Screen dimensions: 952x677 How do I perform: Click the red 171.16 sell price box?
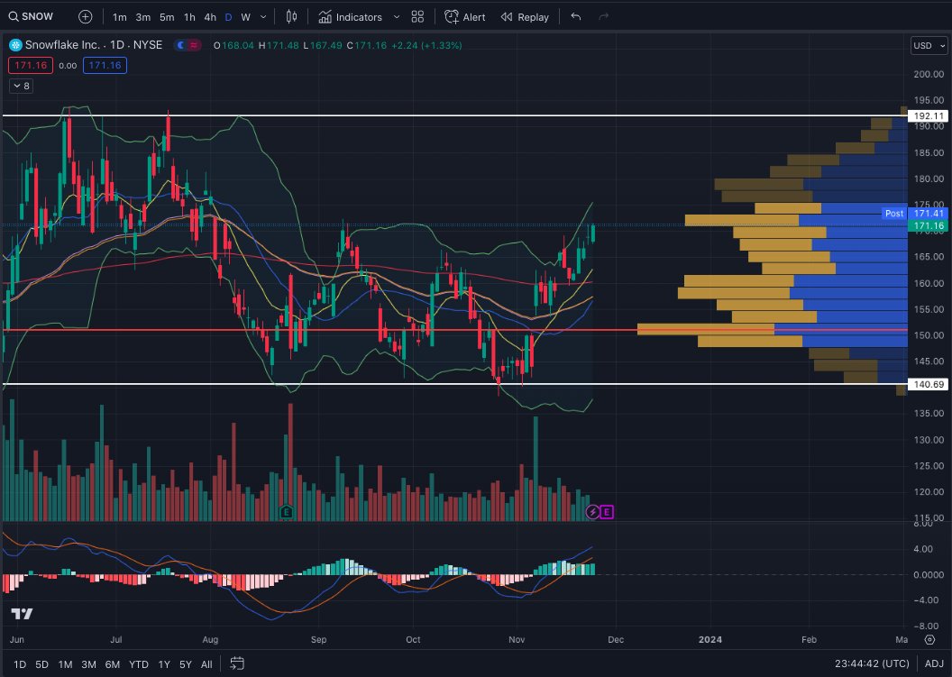tap(31, 66)
